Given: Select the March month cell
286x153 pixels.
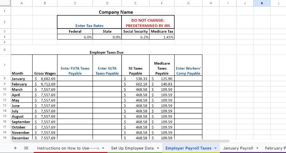Looking at the screenshot, I should [x=22, y=90].
